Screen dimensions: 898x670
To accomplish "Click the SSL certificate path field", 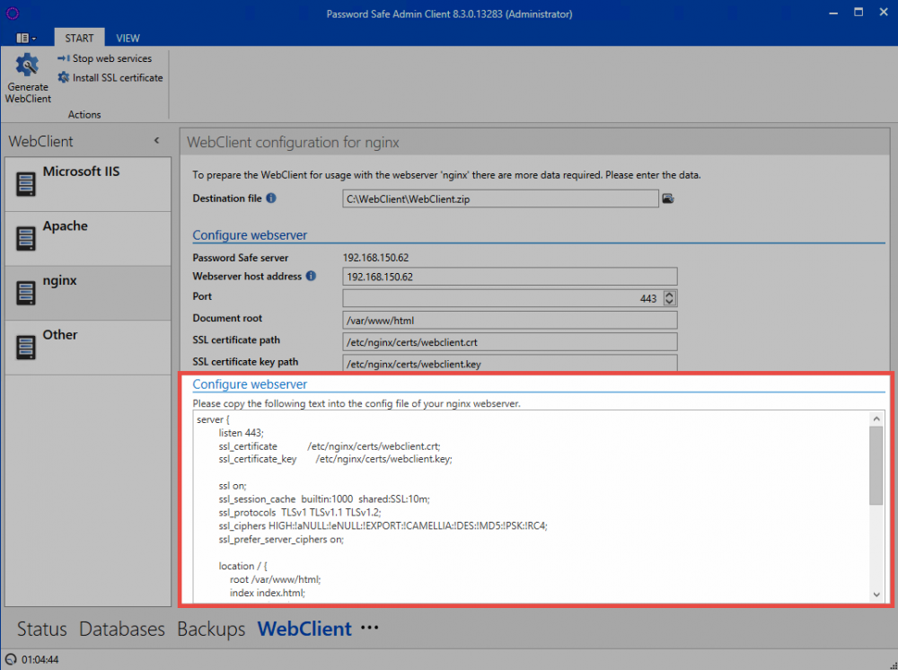I will (x=510, y=342).
